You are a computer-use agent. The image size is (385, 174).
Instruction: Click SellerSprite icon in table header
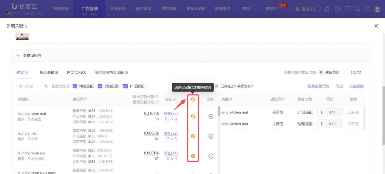point(193,99)
